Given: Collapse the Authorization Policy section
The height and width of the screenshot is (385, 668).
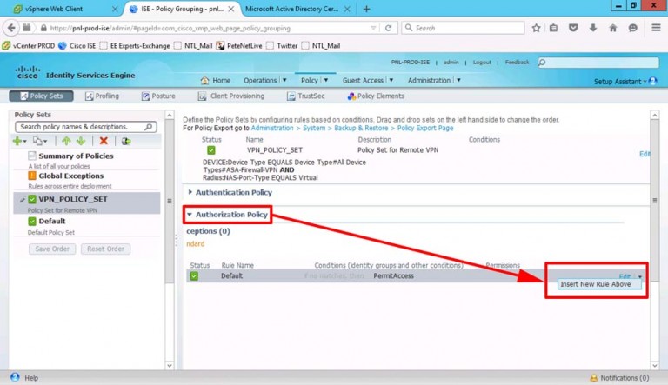Looking at the screenshot, I should pos(190,214).
